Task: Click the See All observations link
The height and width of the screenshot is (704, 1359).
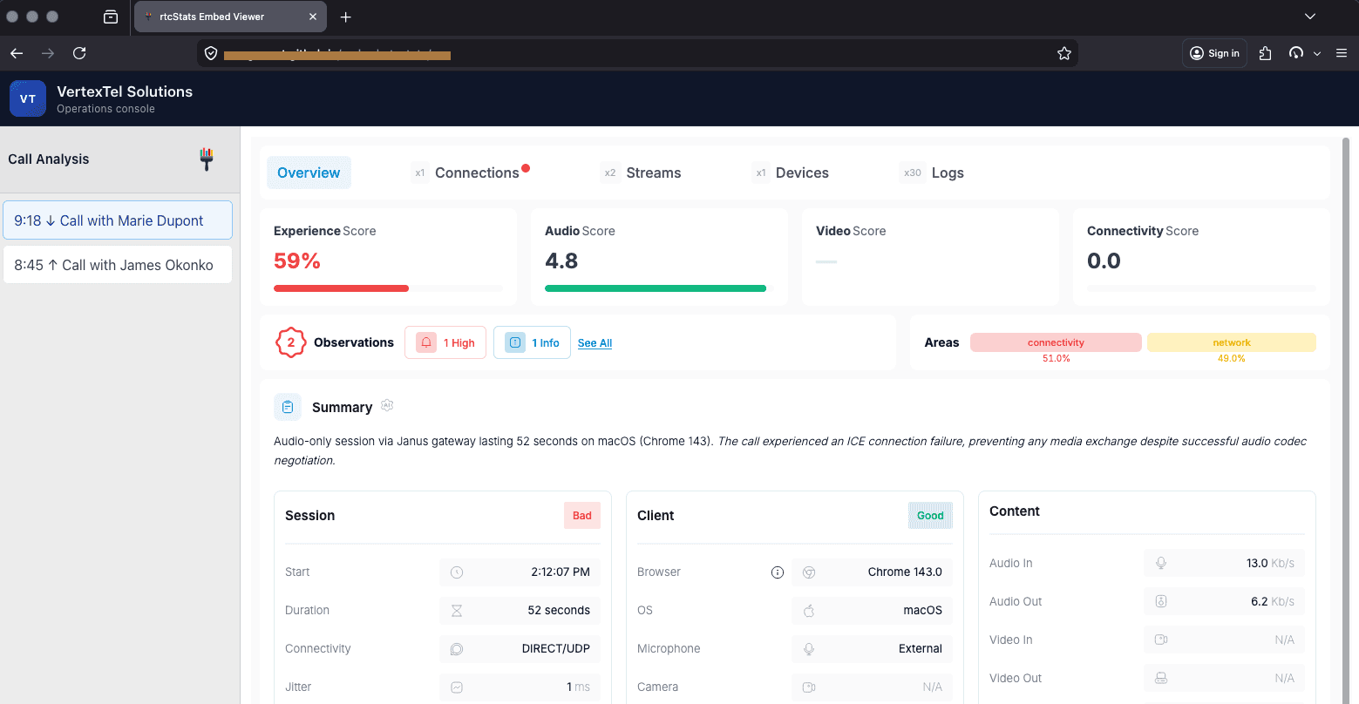Action: 595,343
